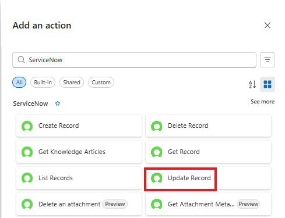Select the All filter chip
The image size is (285, 218).
click(x=19, y=83)
